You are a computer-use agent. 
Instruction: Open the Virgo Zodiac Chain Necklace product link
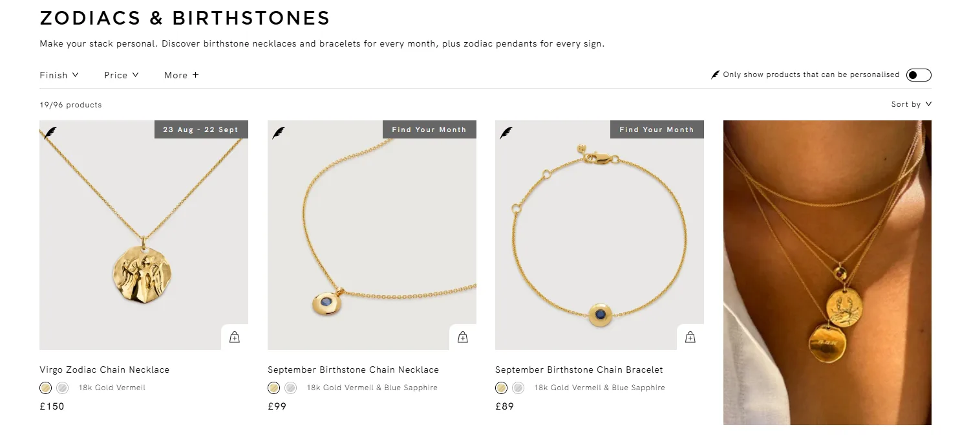coord(104,369)
